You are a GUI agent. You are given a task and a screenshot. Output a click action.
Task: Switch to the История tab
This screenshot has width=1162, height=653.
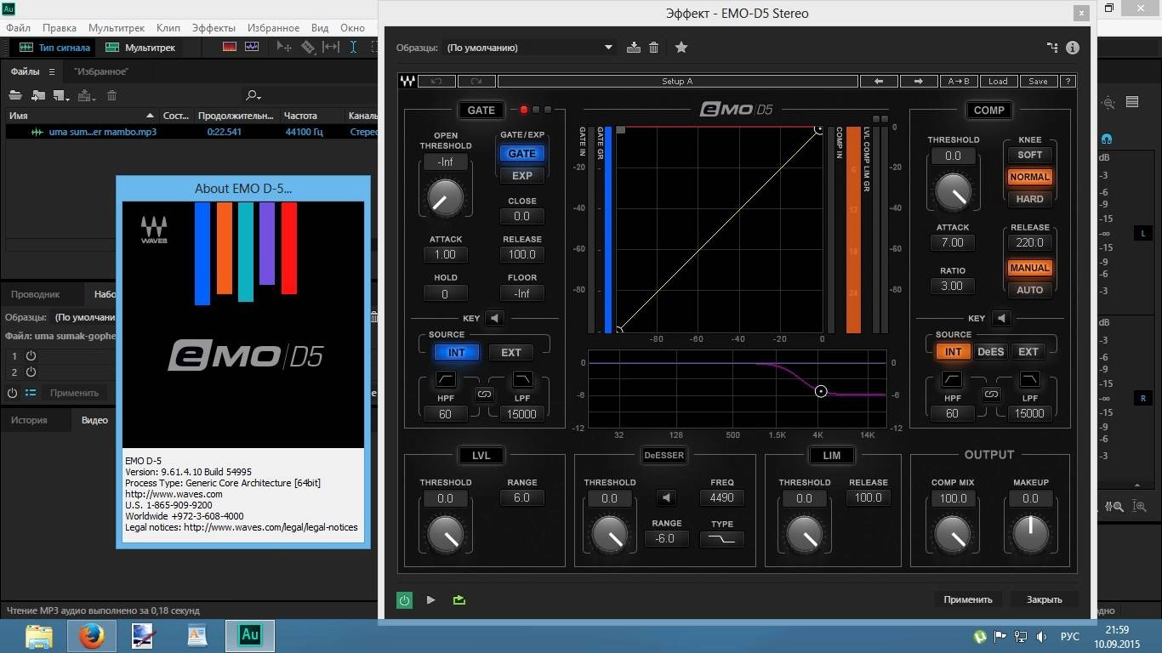click(x=29, y=420)
